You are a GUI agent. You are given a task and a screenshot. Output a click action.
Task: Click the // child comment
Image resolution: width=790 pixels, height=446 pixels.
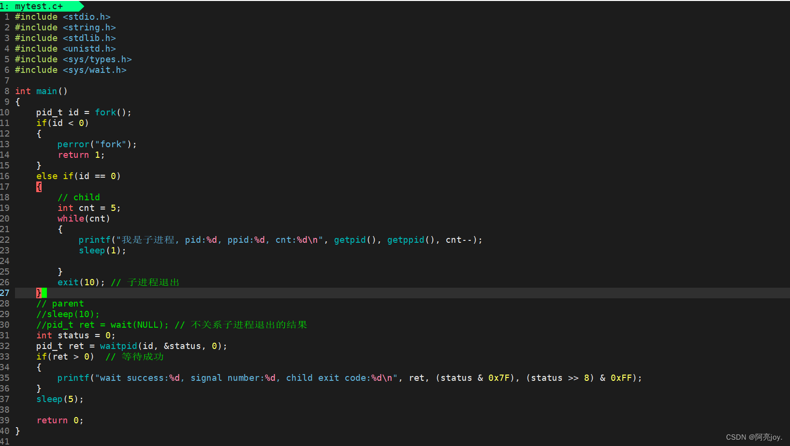tap(79, 197)
